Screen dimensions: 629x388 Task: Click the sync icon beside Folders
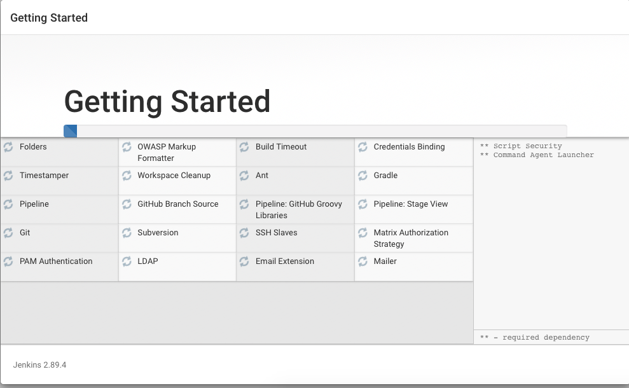8,147
